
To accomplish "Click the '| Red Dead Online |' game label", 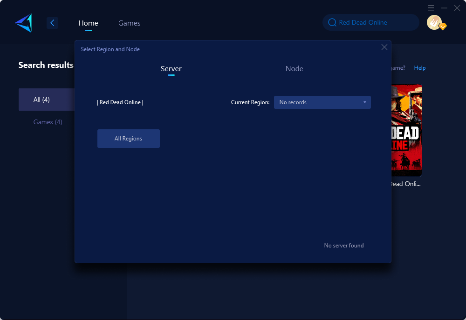I will click(120, 102).
